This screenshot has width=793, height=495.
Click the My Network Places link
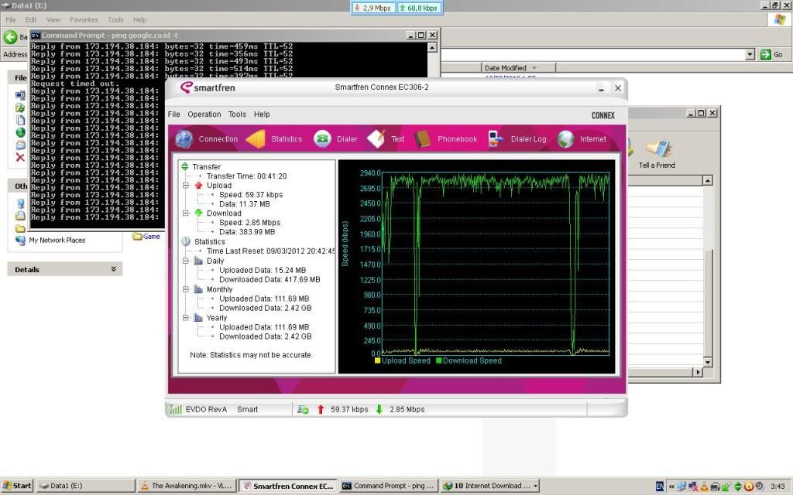pos(57,240)
